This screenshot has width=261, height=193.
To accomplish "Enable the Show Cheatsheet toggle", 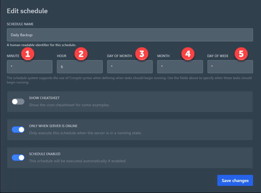I will point(18,102).
